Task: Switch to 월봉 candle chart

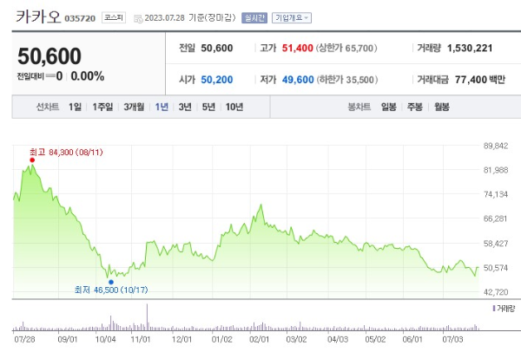Action: (442, 107)
